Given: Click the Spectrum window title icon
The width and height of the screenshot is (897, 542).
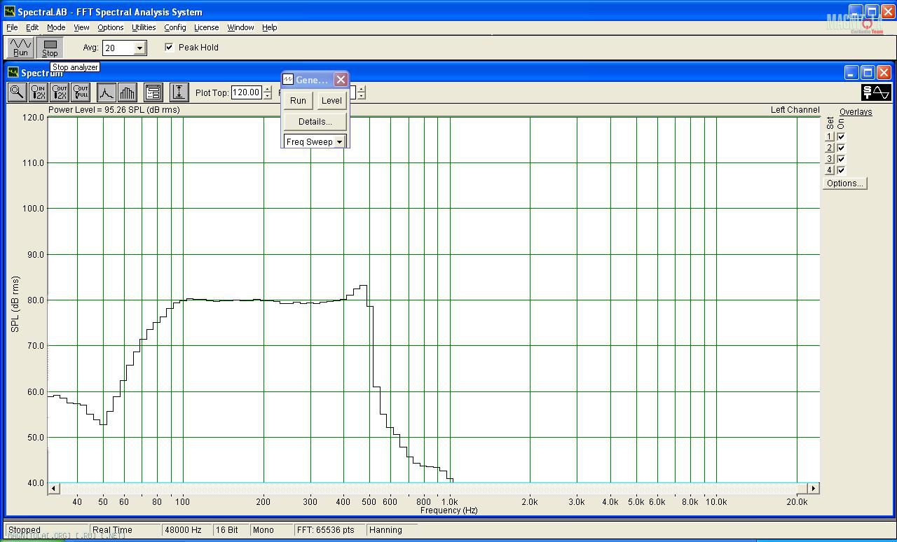Looking at the screenshot, I should [13, 72].
